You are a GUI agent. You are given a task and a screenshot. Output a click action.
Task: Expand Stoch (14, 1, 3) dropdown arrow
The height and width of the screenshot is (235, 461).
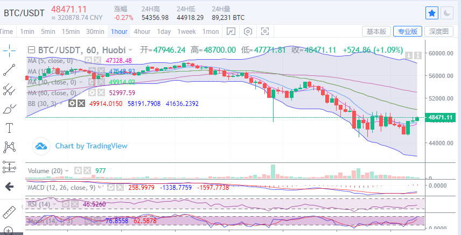tap(78, 221)
